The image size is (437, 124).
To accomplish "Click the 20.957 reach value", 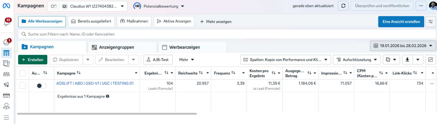I will 203,83.
